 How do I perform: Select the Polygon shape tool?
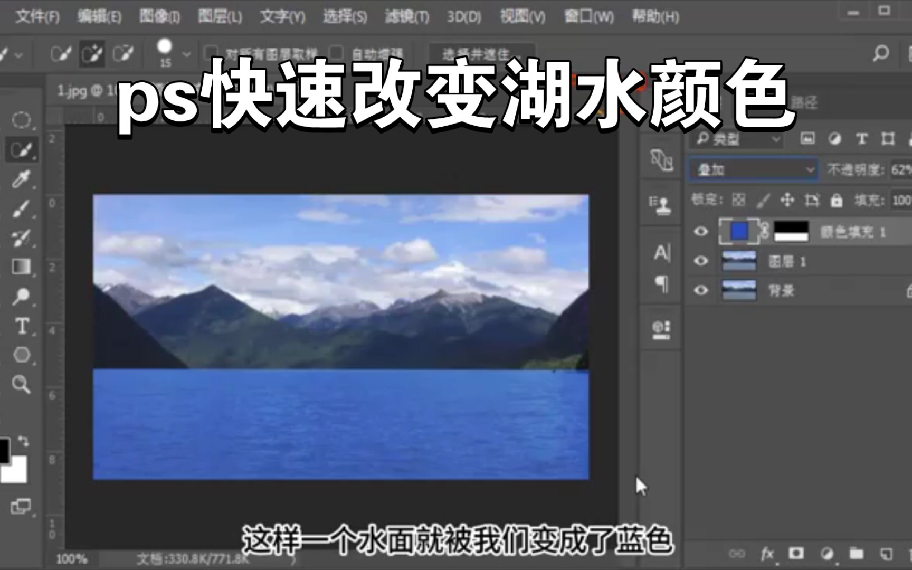21,355
